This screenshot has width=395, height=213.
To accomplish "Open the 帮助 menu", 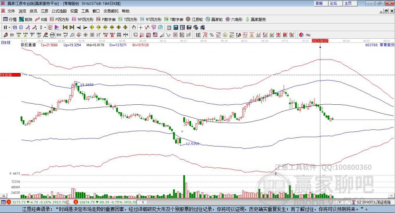I will (x=125, y=11).
